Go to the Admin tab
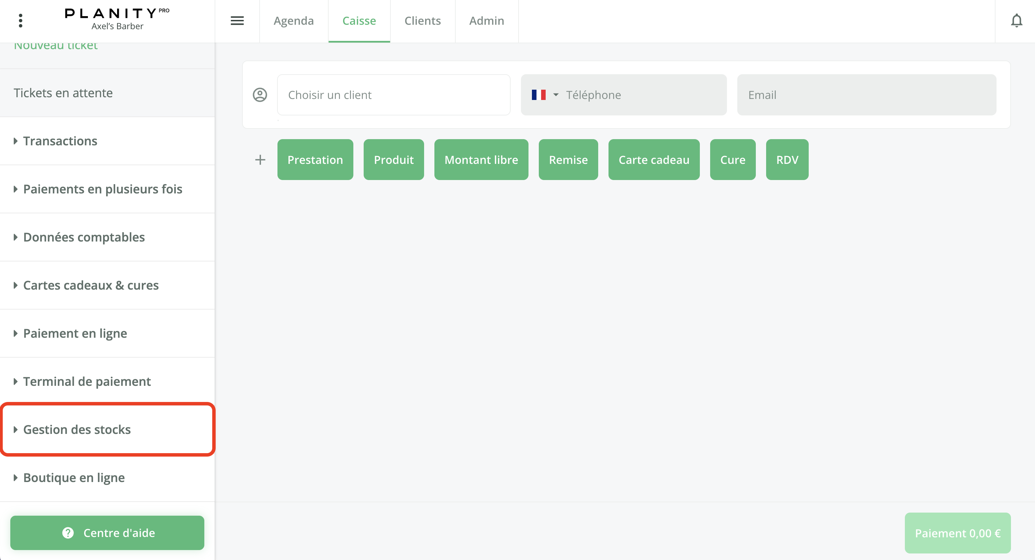The height and width of the screenshot is (560, 1035). [x=486, y=21]
